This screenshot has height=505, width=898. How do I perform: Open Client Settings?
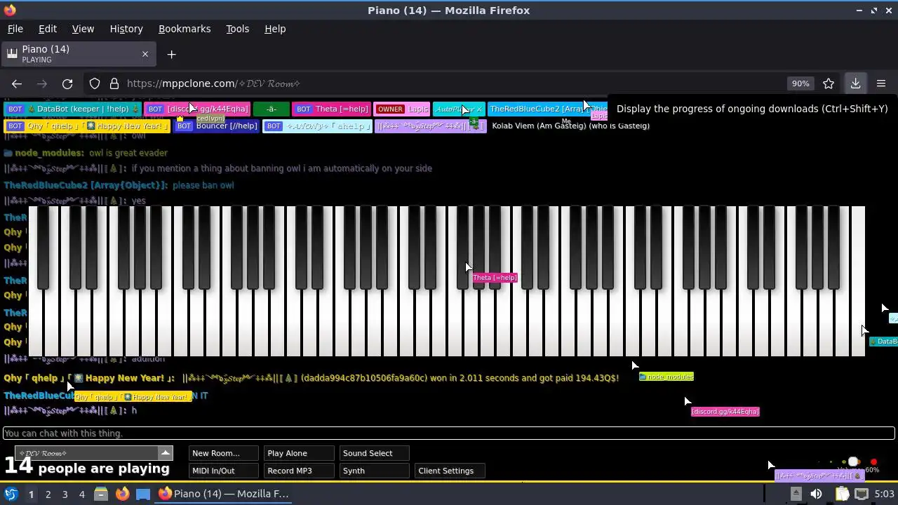point(450,471)
